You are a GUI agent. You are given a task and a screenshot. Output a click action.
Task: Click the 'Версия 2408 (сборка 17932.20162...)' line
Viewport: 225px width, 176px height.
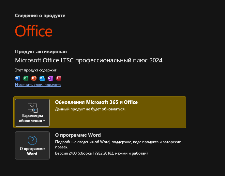click(x=101, y=153)
